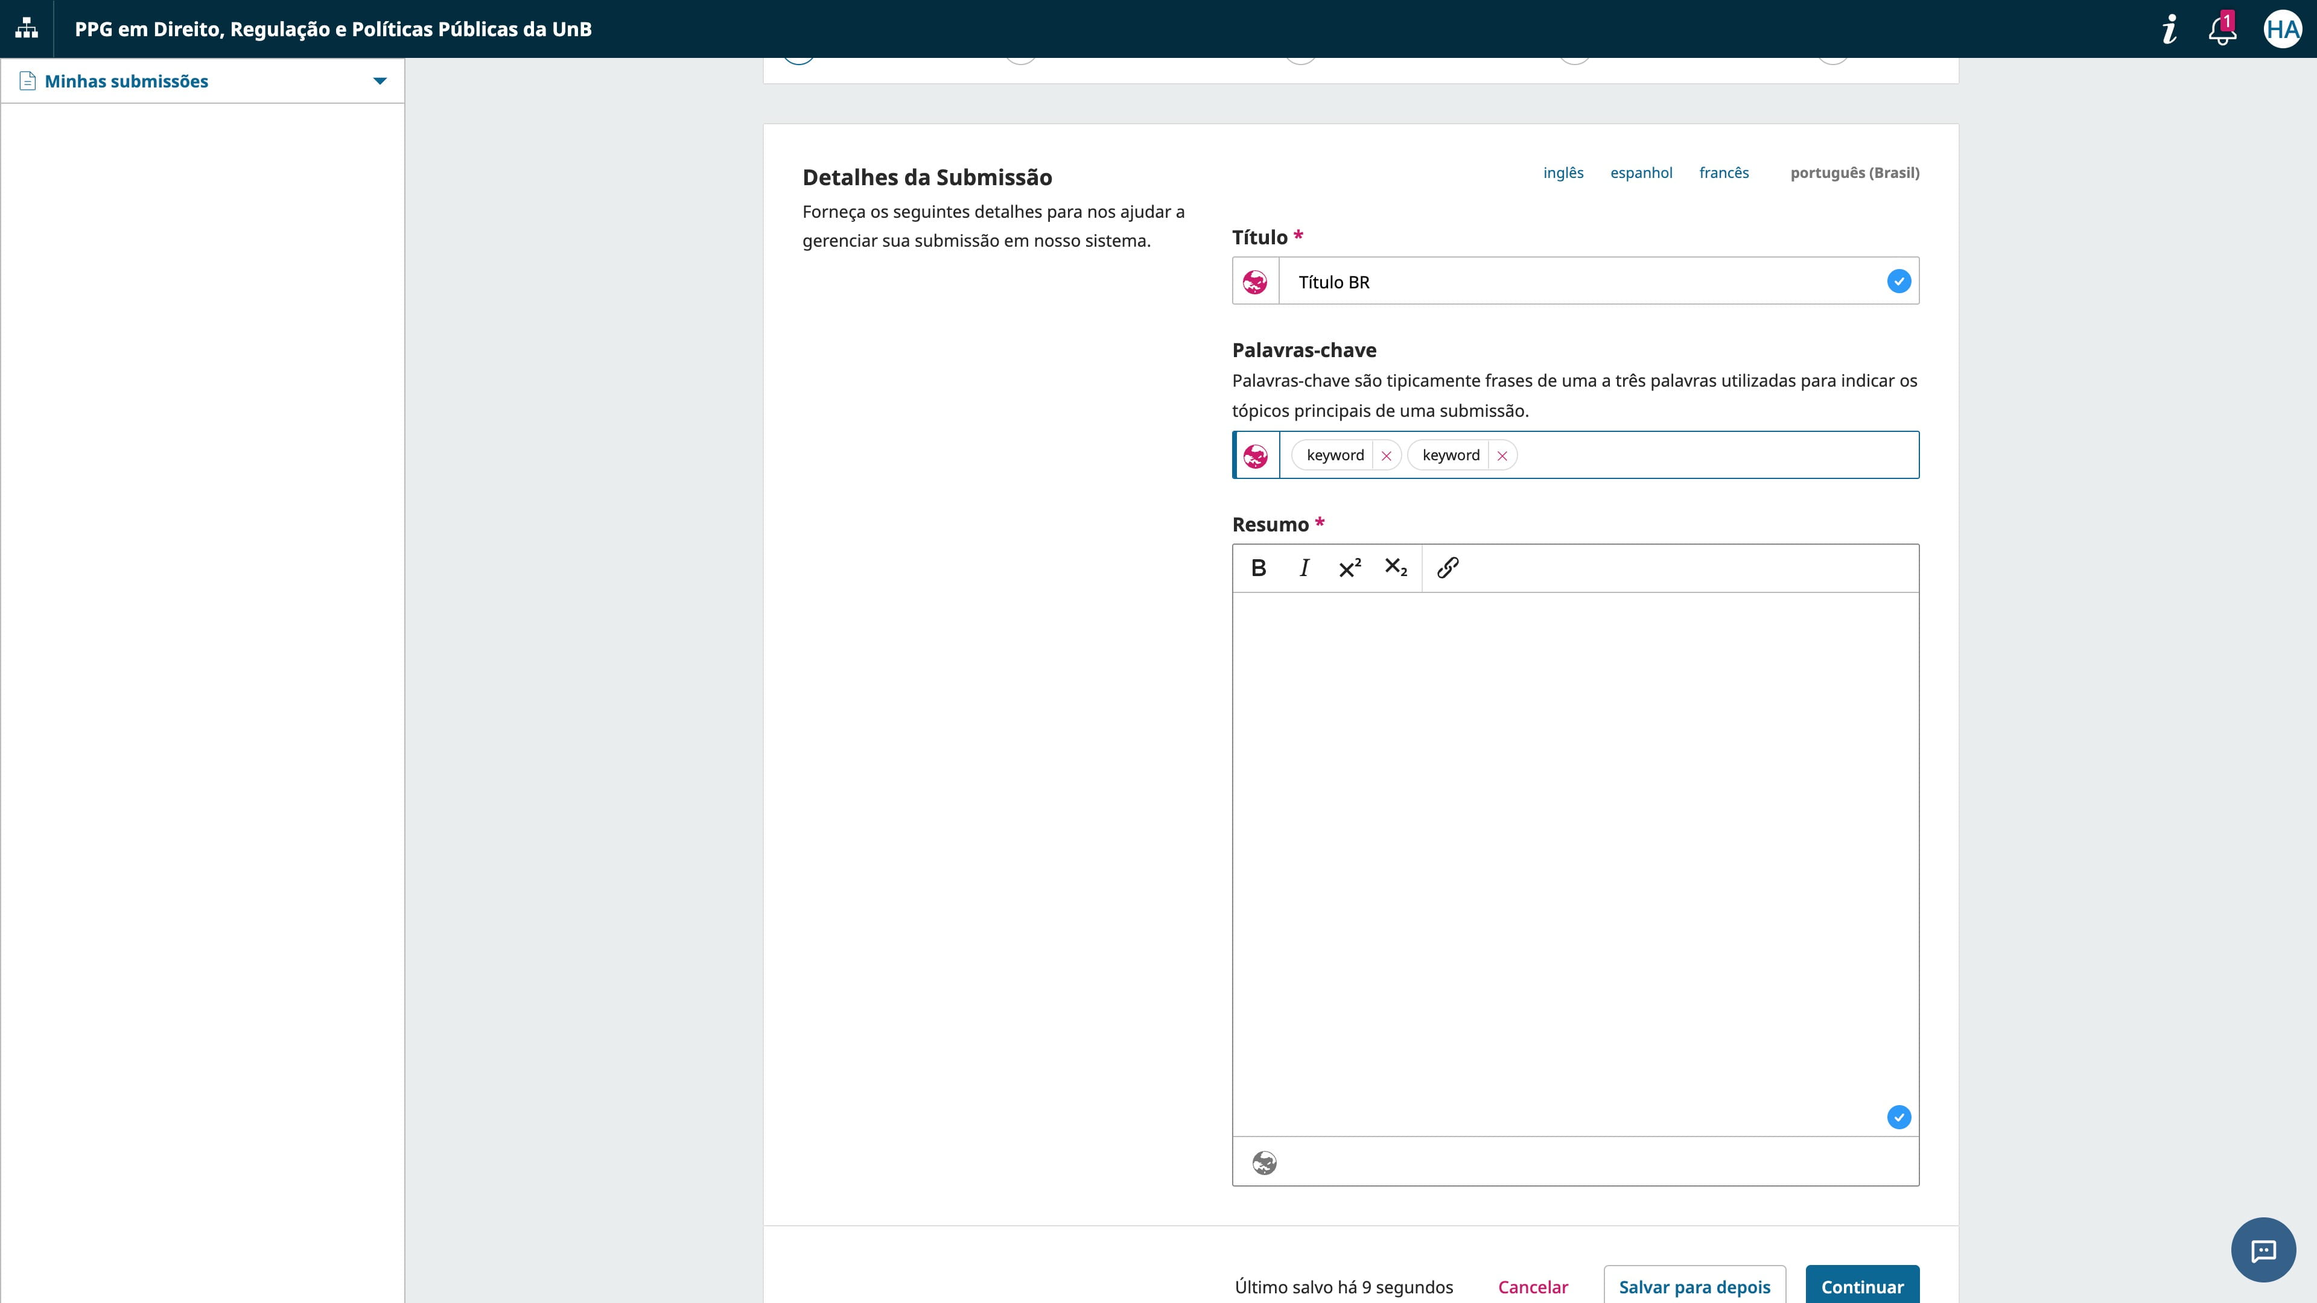The height and width of the screenshot is (1303, 2317).
Task: Remove the second keyword tag
Action: tap(1502, 456)
